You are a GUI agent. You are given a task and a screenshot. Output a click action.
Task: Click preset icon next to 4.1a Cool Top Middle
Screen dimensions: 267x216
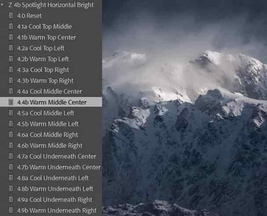pos(11,26)
